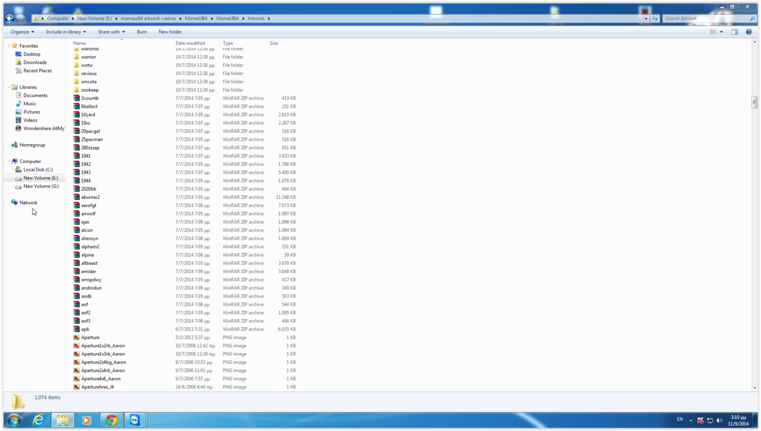761x431 pixels.
Task: Click the EN language indicator
Action: click(679, 420)
